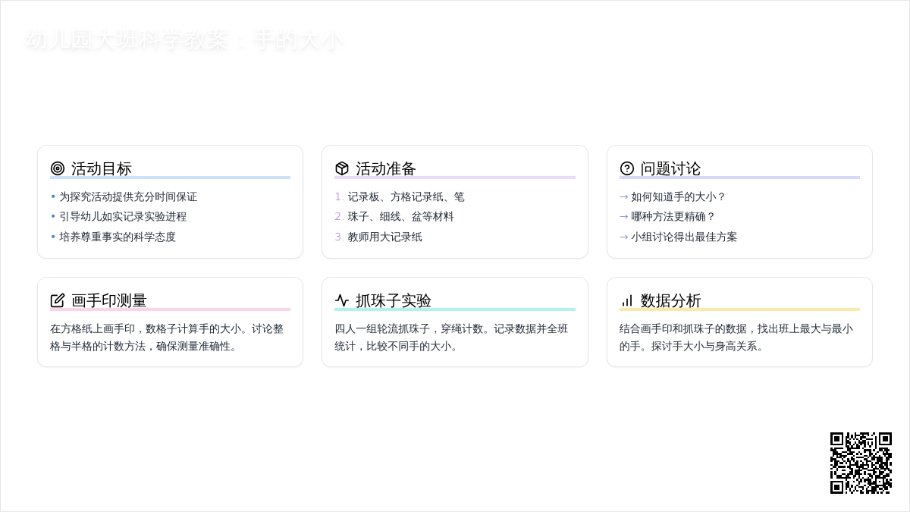Expand the arrow before 如何知道手的大小

point(624,196)
